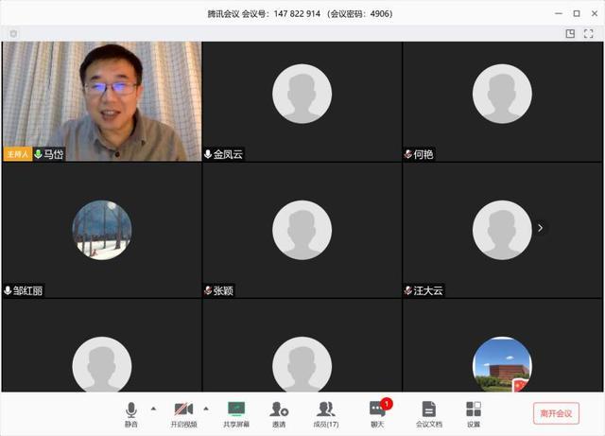Mute the microphone in the bottom toolbar
This screenshot has height=436, width=605.
[x=130, y=411]
